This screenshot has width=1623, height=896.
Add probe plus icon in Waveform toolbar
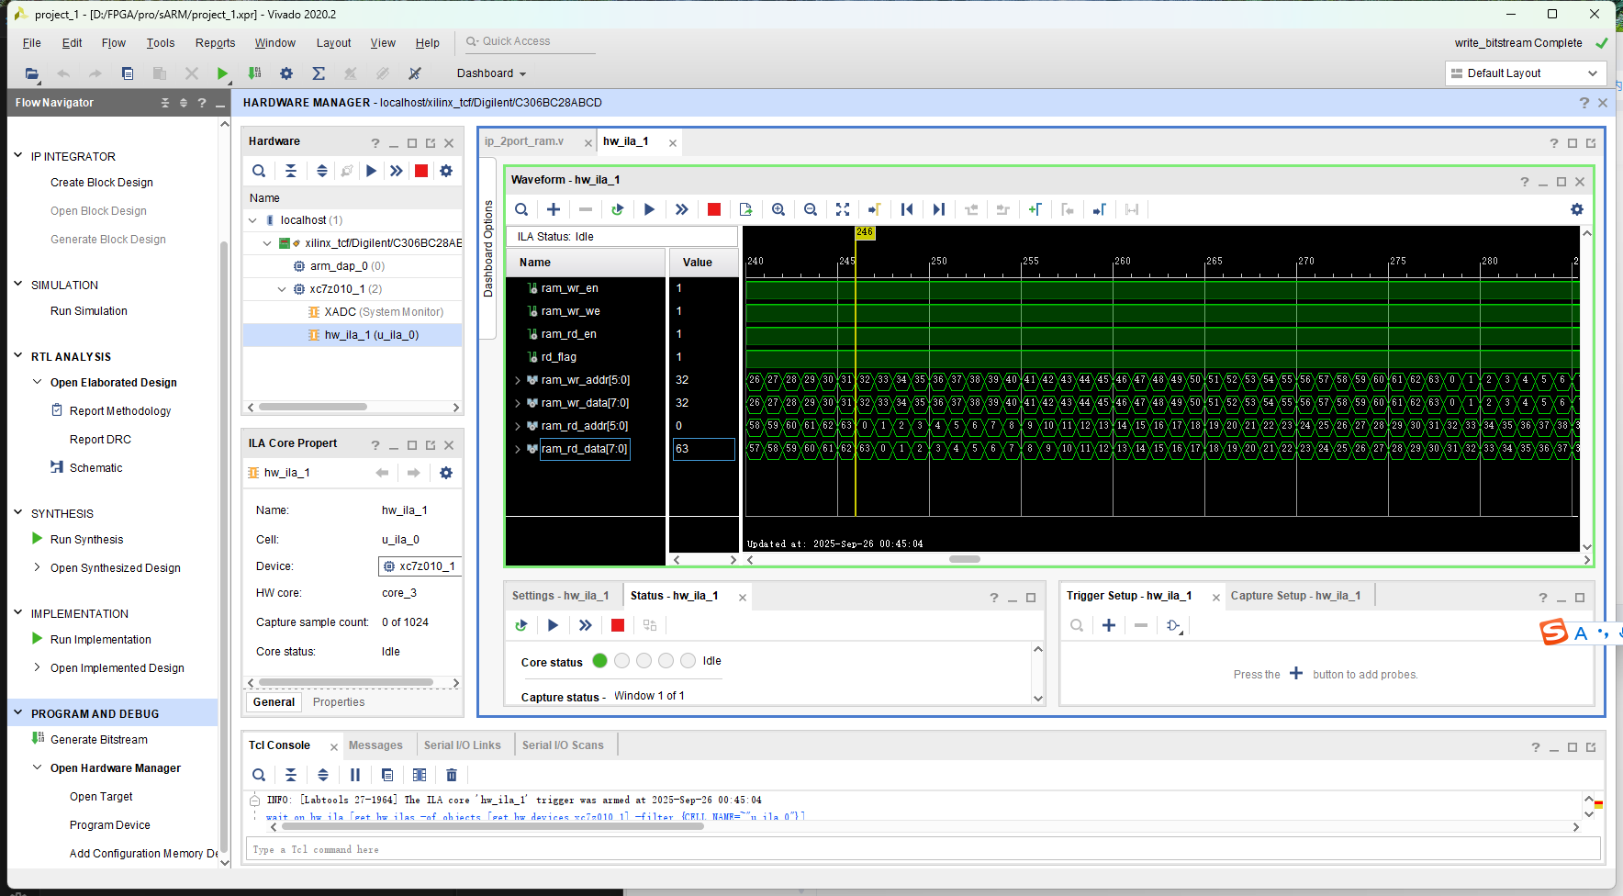pyautogui.click(x=554, y=209)
